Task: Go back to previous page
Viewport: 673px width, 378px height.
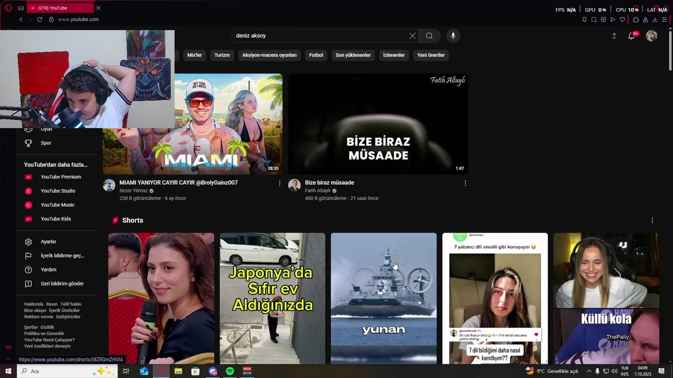Action: point(21,19)
